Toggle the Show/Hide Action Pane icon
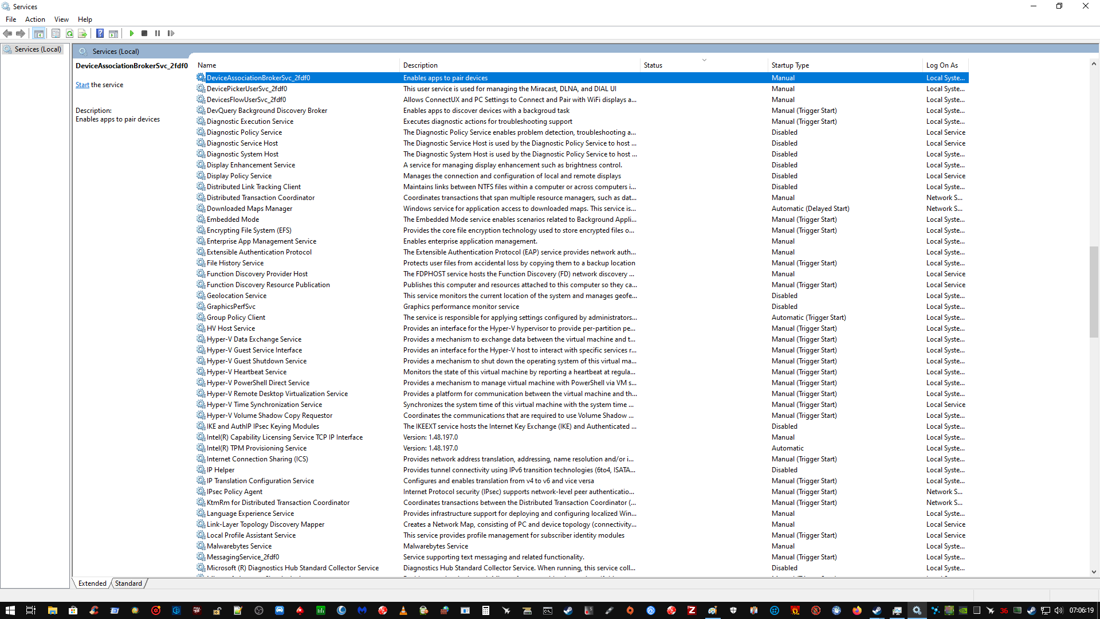1100x619 pixels. [113, 33]
